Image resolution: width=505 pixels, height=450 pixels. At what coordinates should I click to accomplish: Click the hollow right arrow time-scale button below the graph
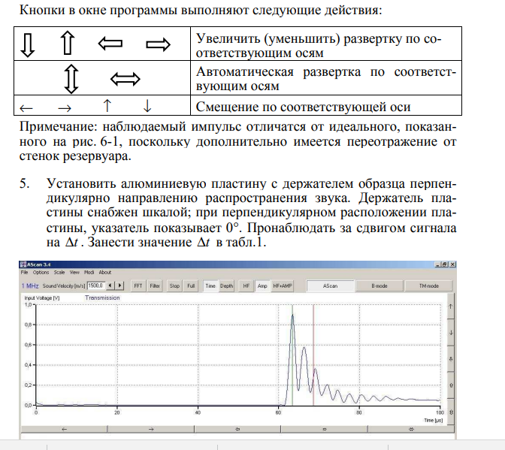click(x=325, y=429)
